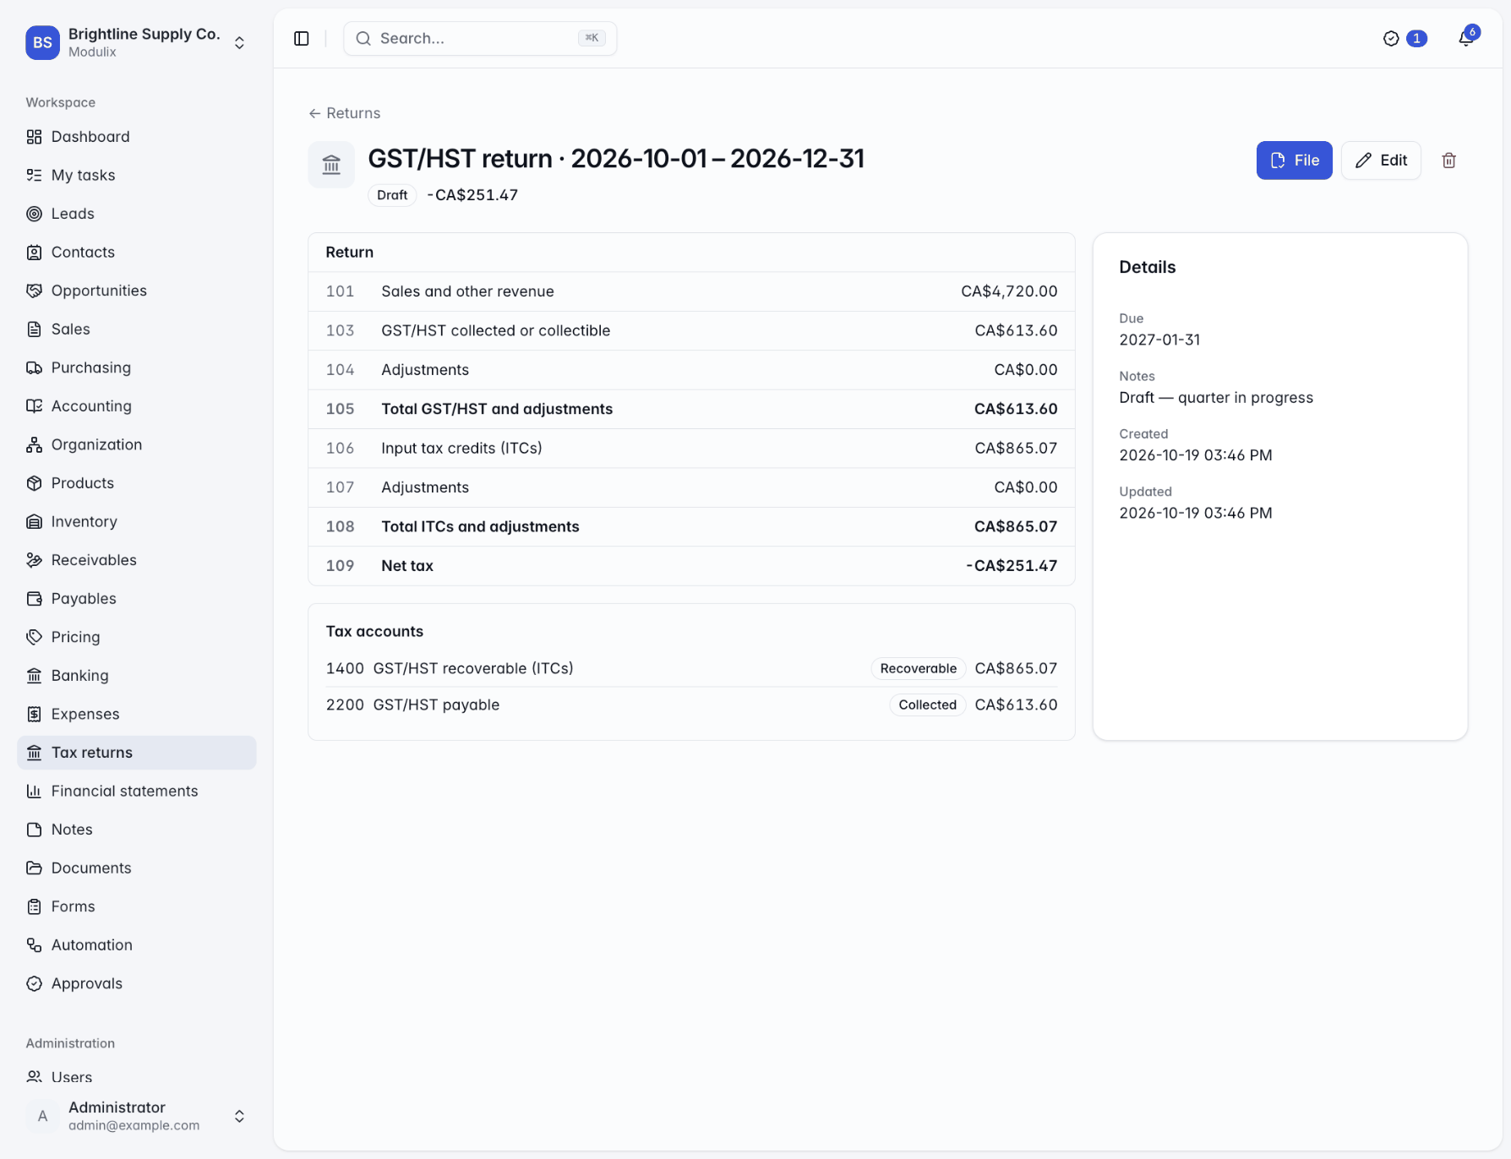The height and width of the screenshot is (1159, 1511).
Task: Click the Pricing tag icon
Action: [34, 637]
